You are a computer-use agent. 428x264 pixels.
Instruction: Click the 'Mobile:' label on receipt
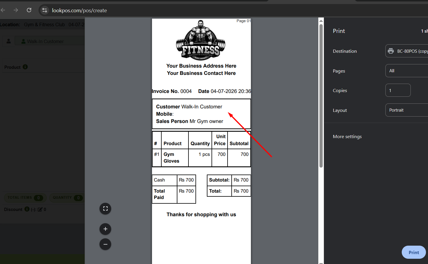[165, 114]
